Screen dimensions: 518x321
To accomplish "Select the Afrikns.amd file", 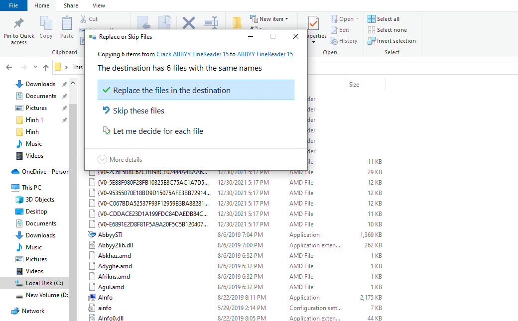I will click(x=114, y=277).
